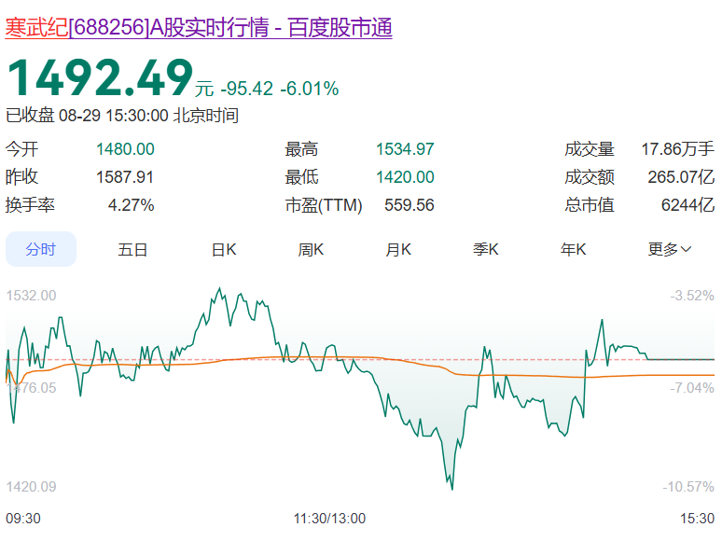
Task: Click the 09:30 time axis label
Action: pos(22,519)
